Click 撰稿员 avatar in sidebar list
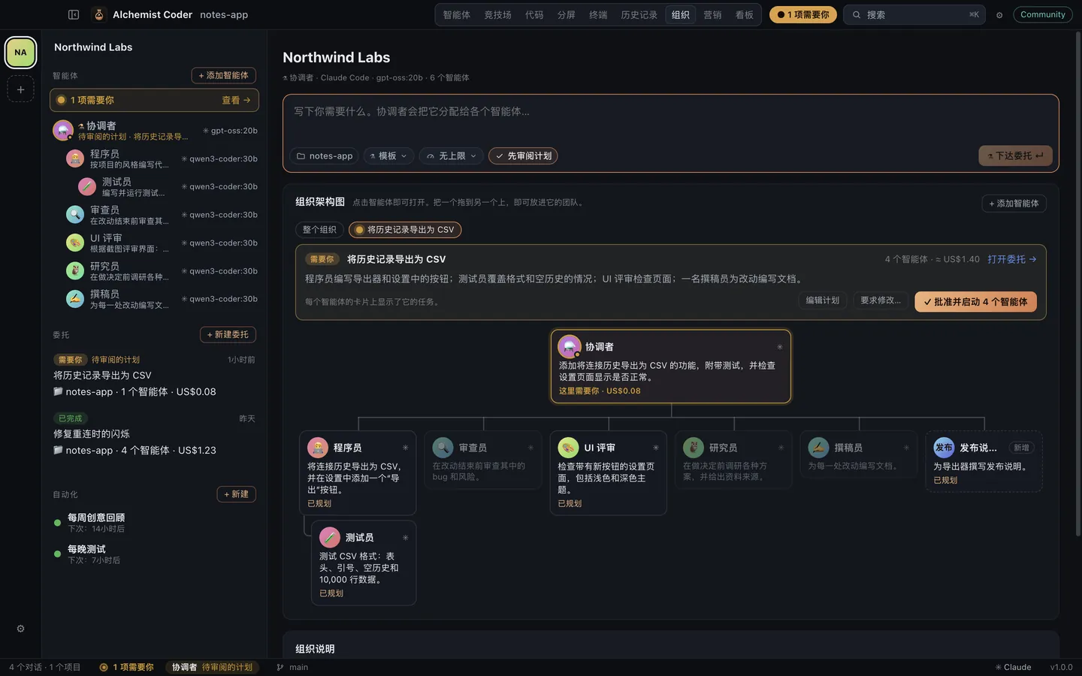 pyautogui.click(x=74, y=299)
